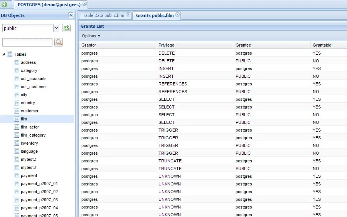The width and height of the screenshot is (347, 217).
Task: Click the payment_p2007_03 table icon
Action: [x=17, y=200]
